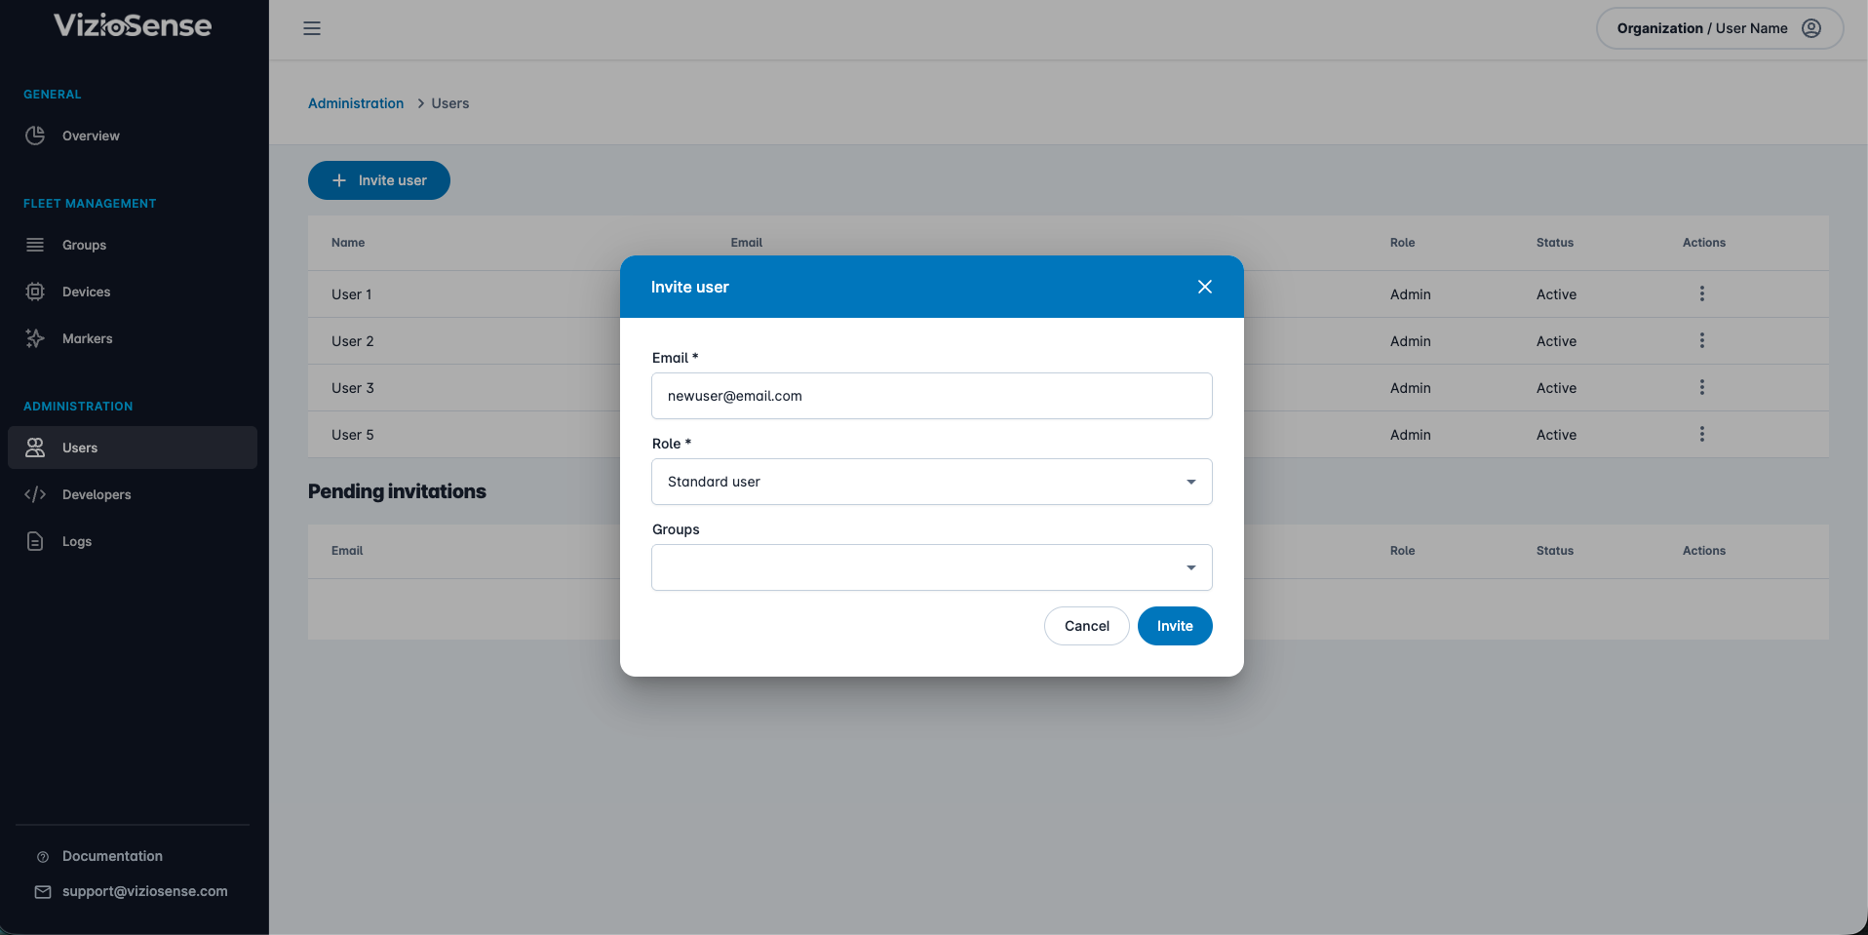This screenshot has height=935, width=1868.
Task: Click the hamburger menu icon in header
Action: 312,28
